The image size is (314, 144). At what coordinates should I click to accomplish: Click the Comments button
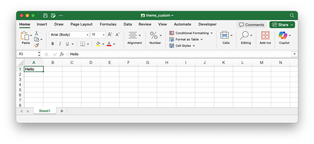252,25
